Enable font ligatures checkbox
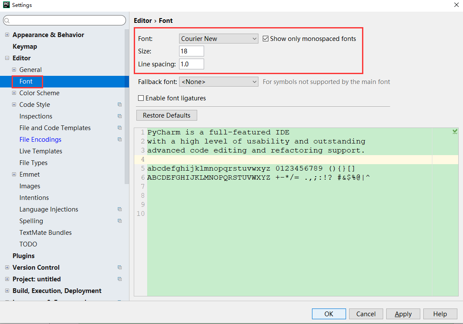This screenshot has width=463, height=324. [141, 98]
